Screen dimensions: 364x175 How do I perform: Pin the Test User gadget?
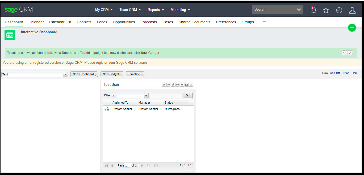(x=177, y=84)
